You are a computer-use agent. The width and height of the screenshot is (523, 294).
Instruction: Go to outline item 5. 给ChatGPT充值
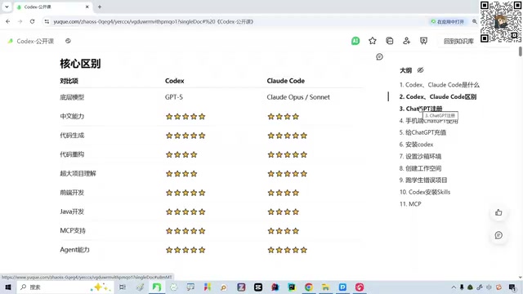[x=422, y=132]
